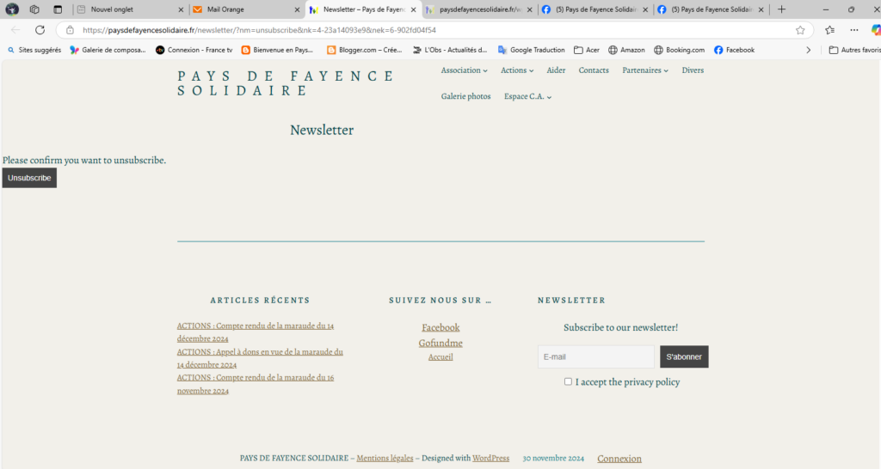Image resolution: width=881 pixels, height=469 pixels.
Task: Expand the Actions menu dropdown
Action: pos(517,70)
